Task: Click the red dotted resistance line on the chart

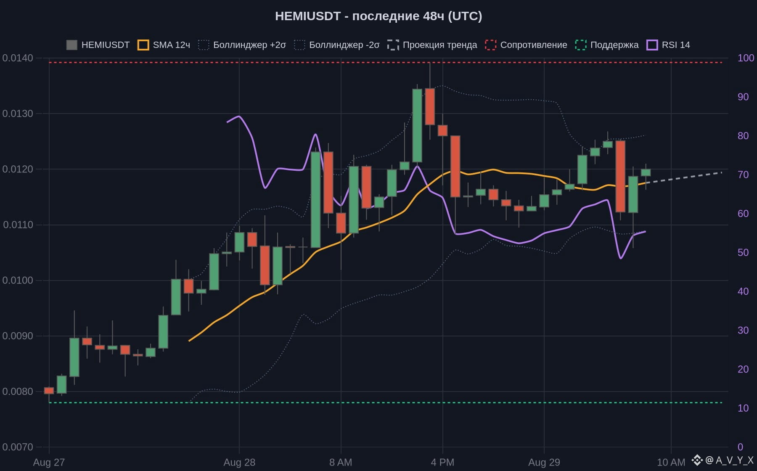Action: [386, 63]
